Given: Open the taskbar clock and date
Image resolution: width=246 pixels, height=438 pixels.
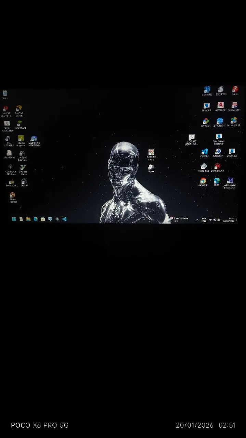Looking at the screenshot, I should [x=229, y=220].
